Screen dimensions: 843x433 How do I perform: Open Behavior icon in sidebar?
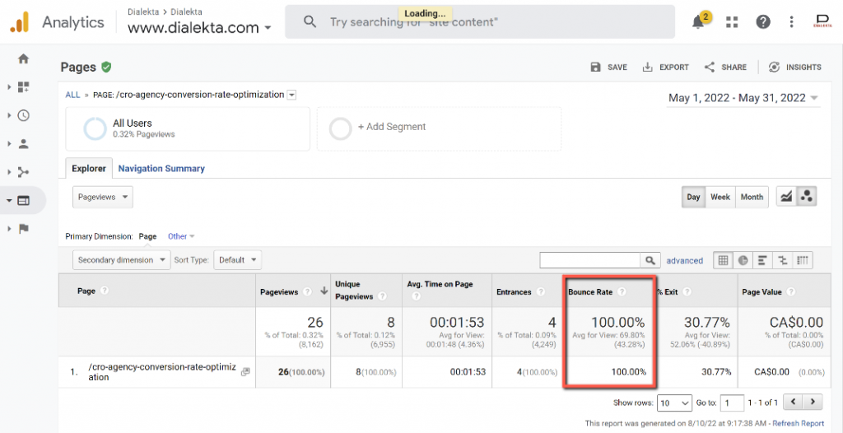coord(23,201)
